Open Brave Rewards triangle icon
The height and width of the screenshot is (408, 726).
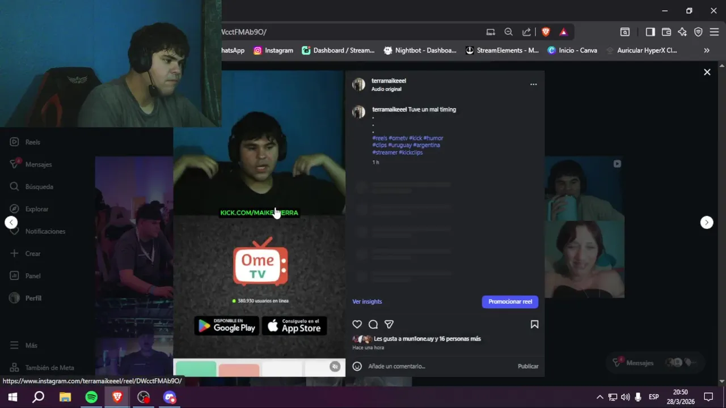pyautogui.click(x=563, y=32)
